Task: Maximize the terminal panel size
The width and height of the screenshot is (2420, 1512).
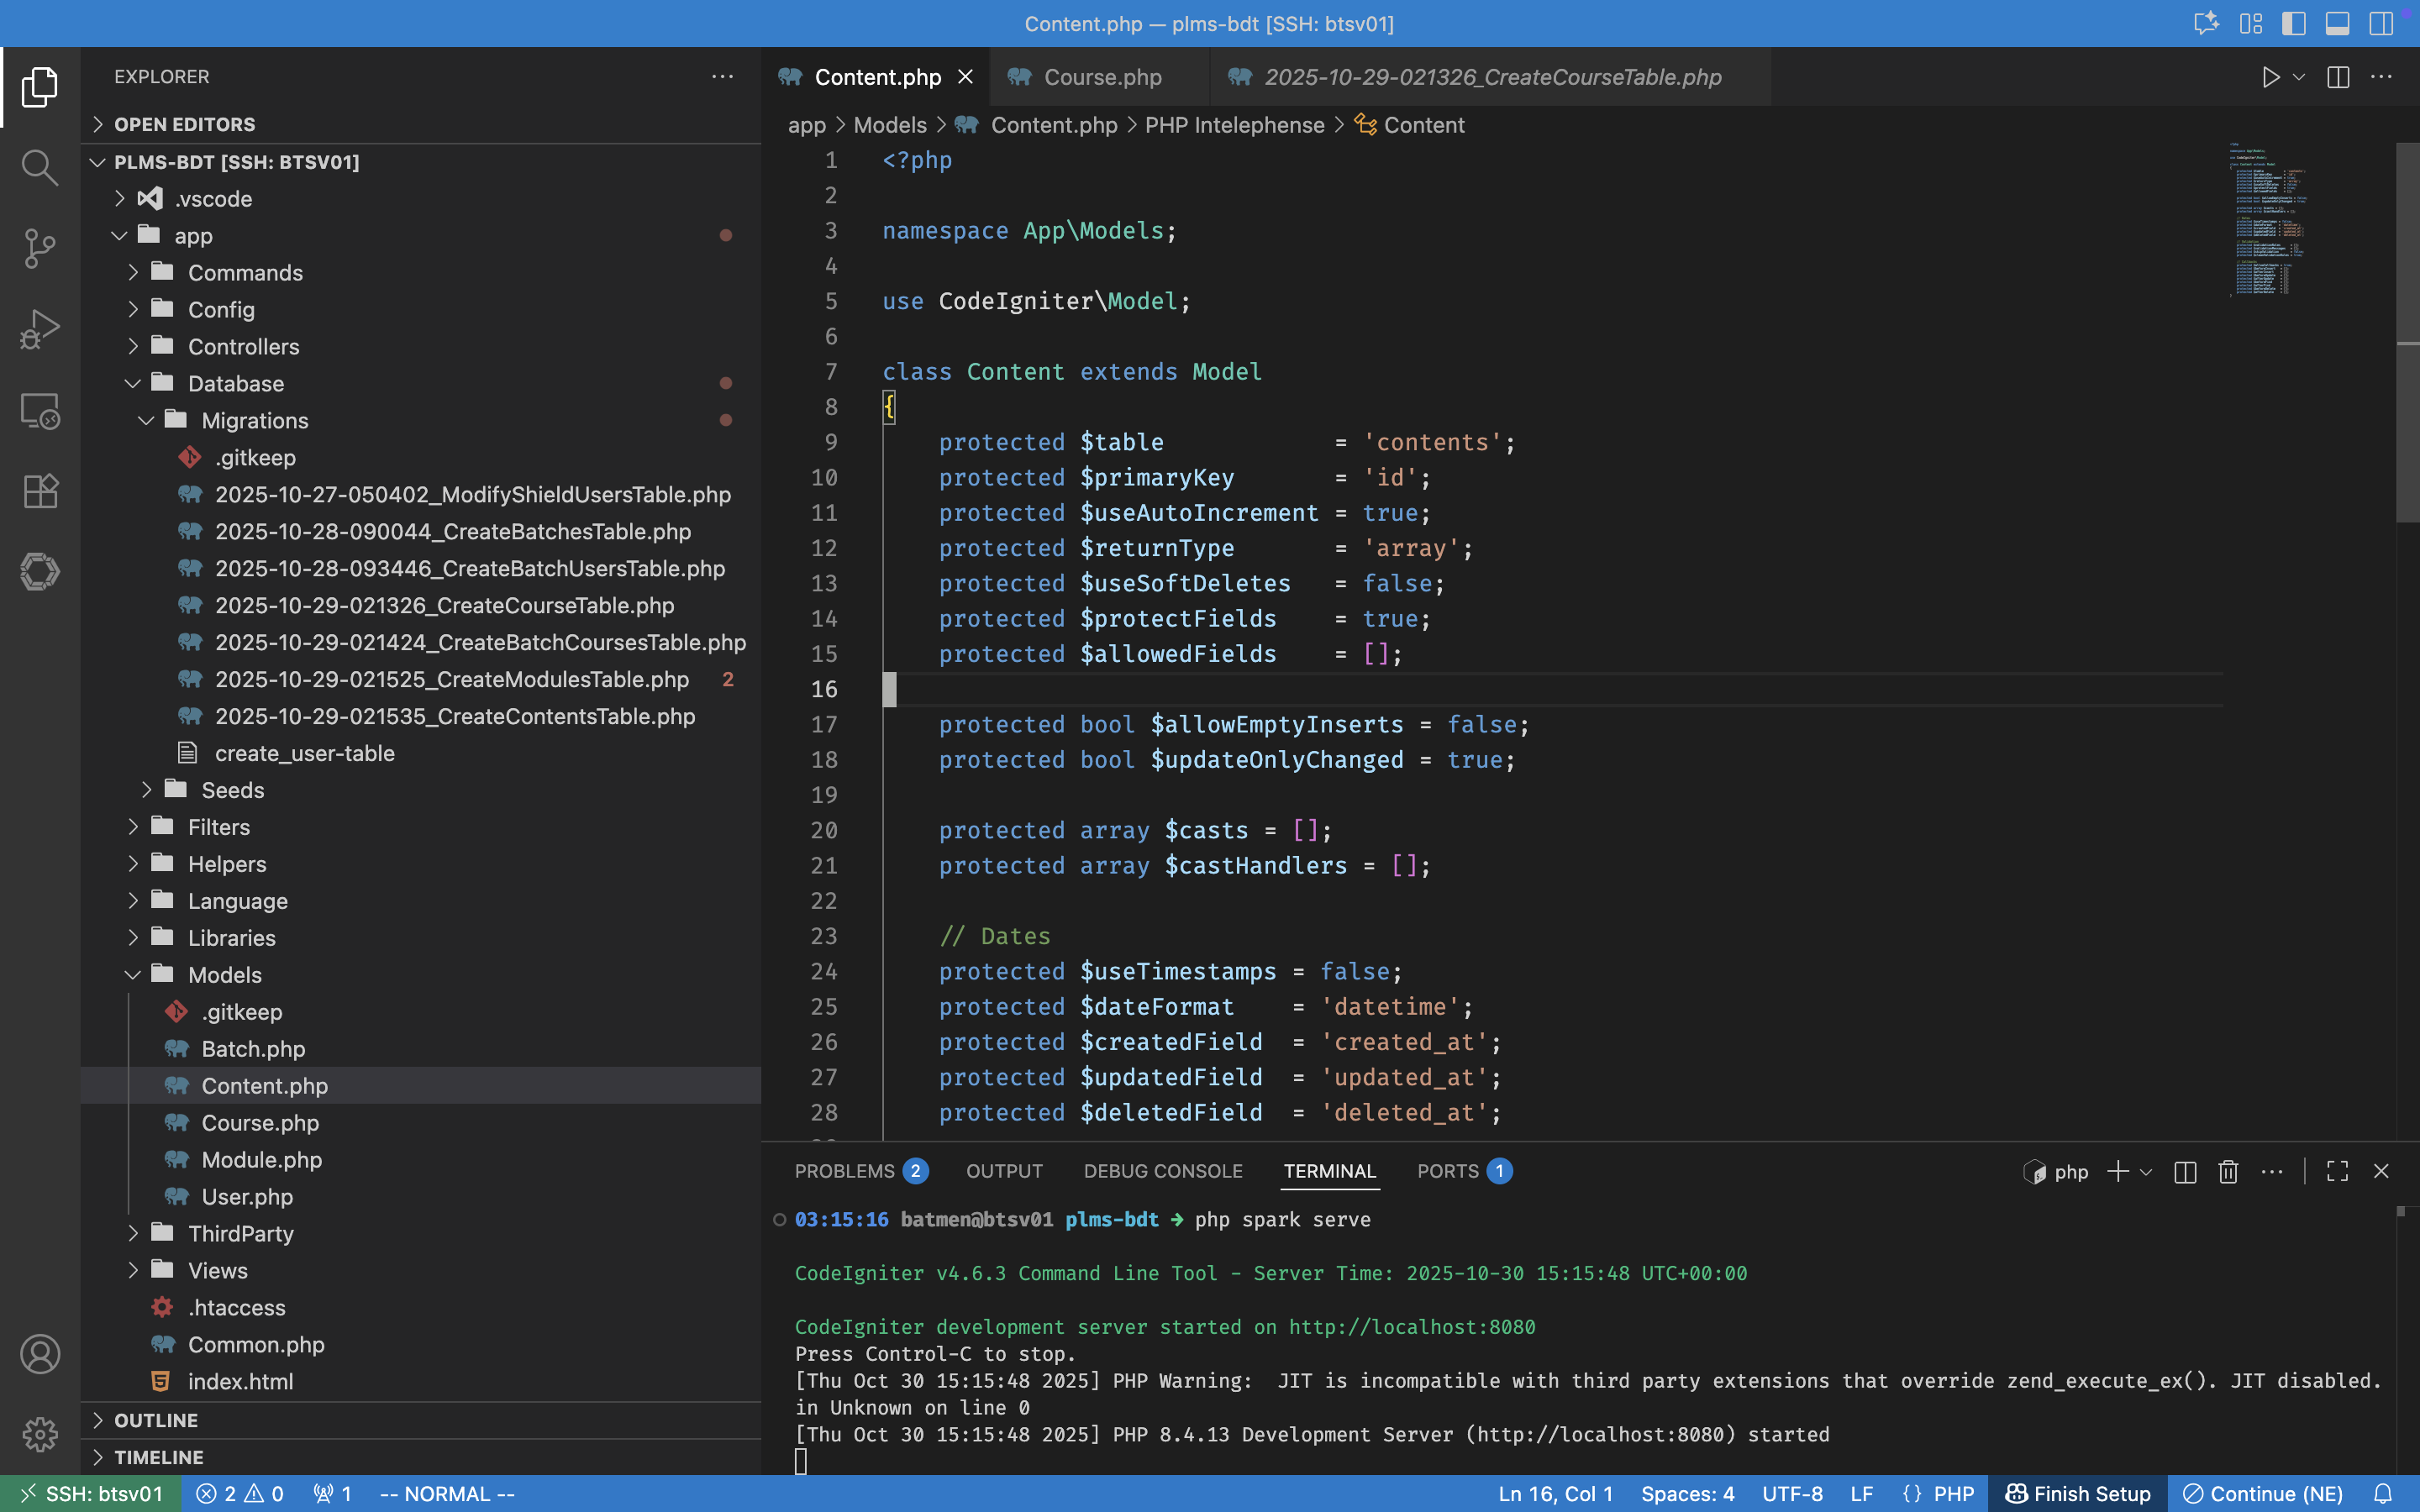Action: tap(2337, 1171)
